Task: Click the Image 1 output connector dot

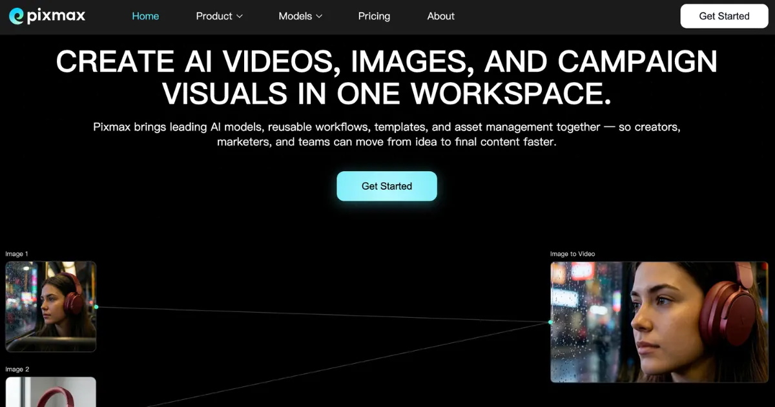Action: [96, 307]
